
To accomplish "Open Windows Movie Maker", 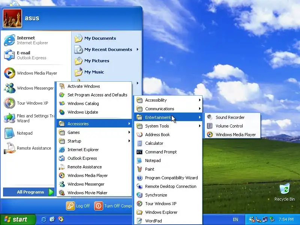I will point(94,193).
